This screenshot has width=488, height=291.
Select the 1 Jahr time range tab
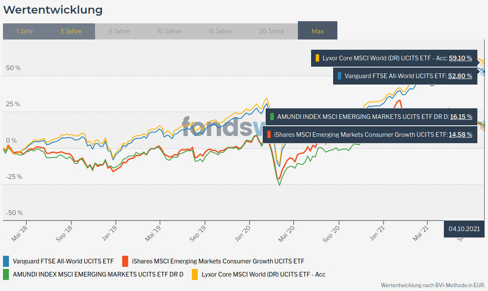click(24, 31)
